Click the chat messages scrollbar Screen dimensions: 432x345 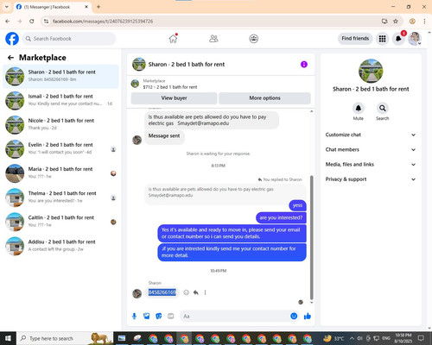(x=311, y=237)
